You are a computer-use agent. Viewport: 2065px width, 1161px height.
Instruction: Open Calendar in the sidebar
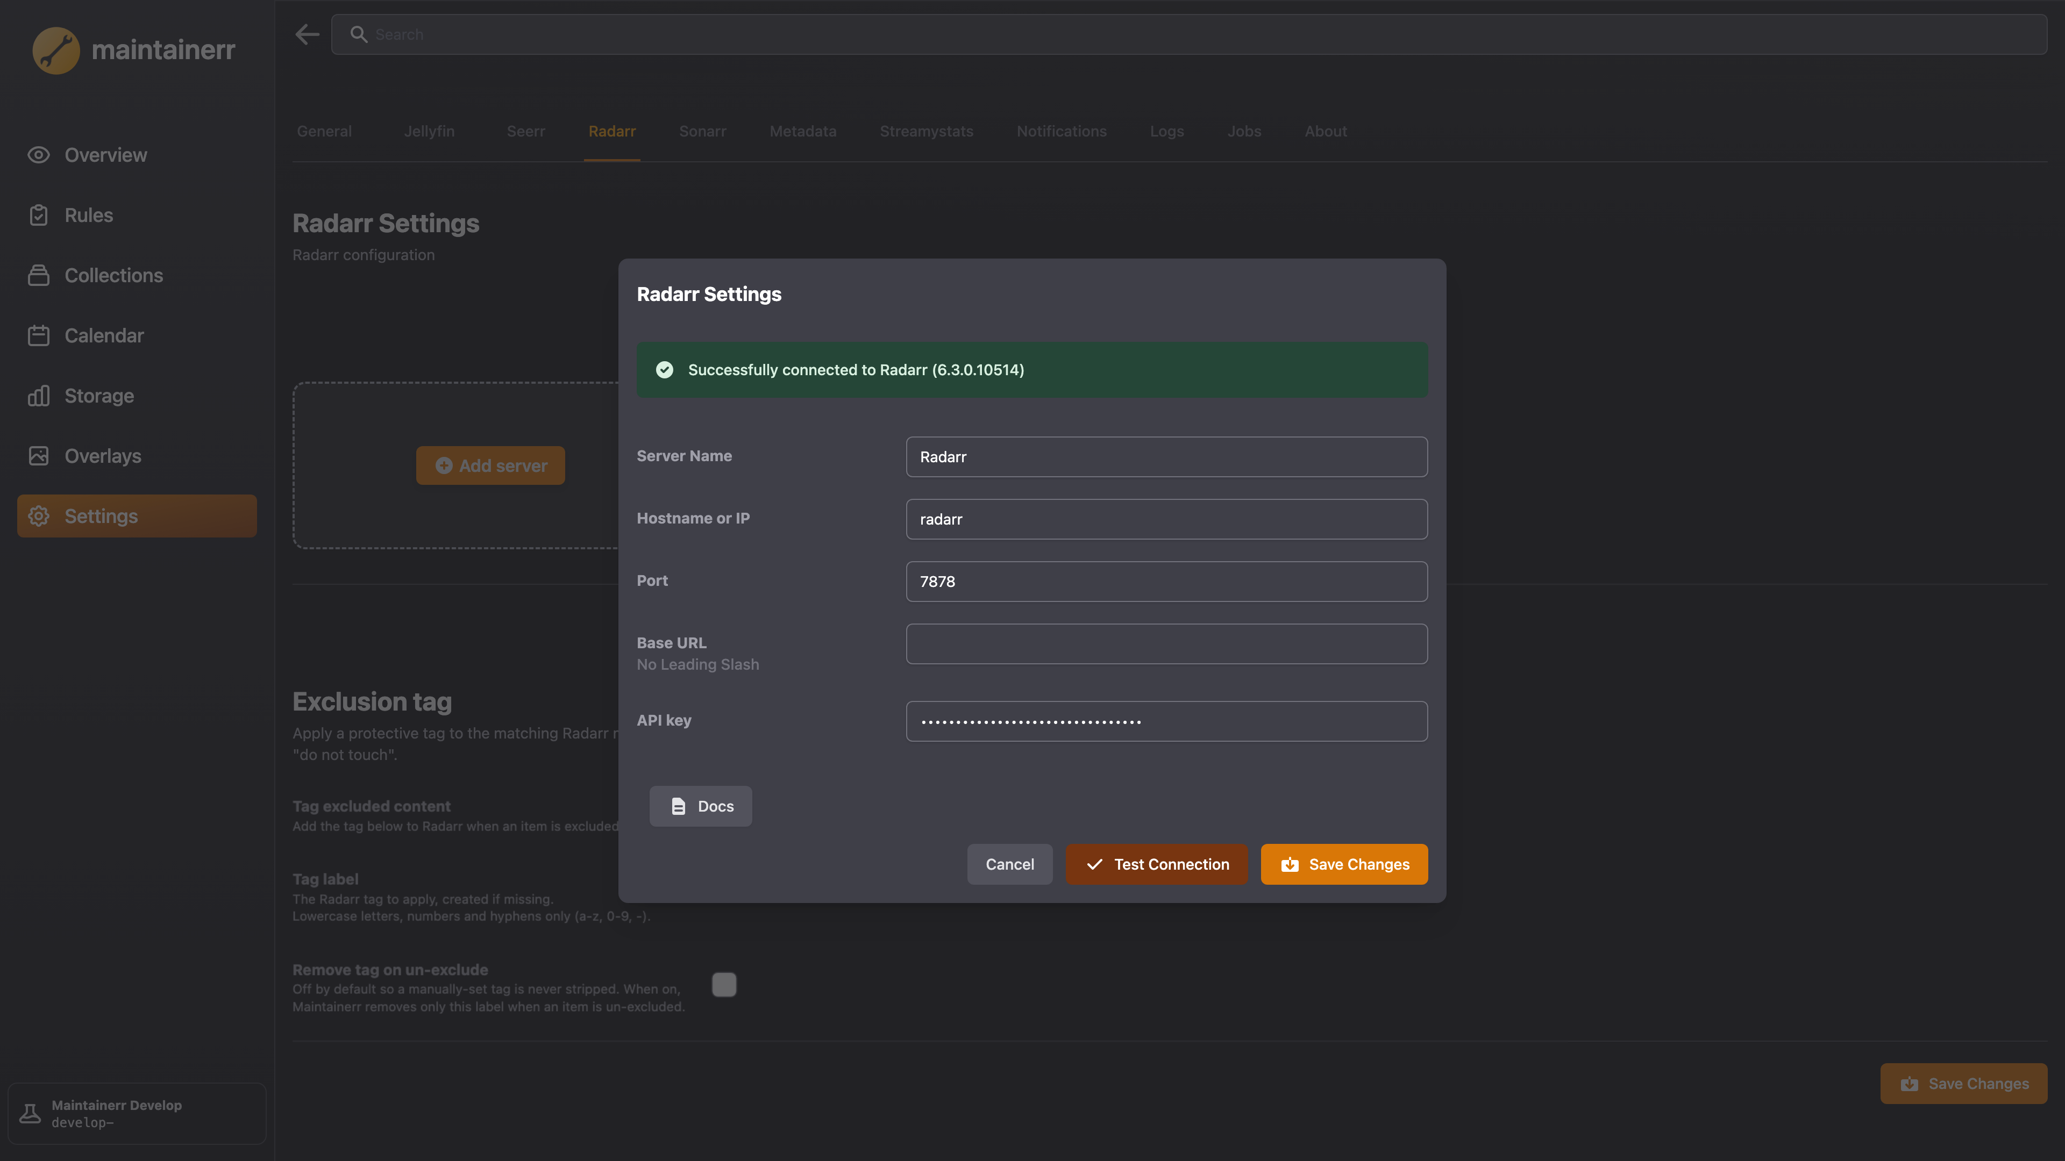tap(136, 335)
